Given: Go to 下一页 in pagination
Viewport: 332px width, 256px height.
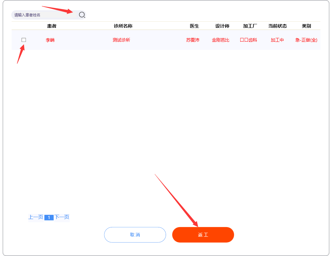Looking at the screenshot, I should coord(62,217).
